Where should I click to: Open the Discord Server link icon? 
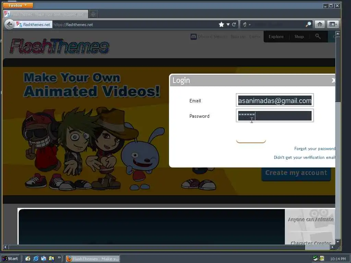[x=194, y=37]
